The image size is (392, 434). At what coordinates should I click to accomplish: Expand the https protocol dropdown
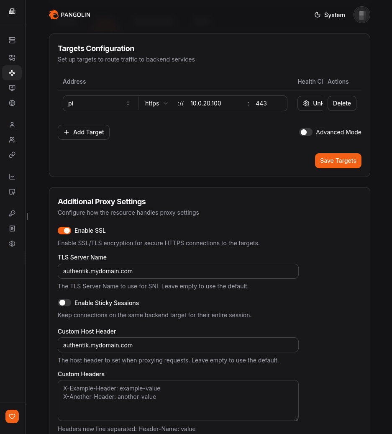pyautogui.click(x=156, y=103)
